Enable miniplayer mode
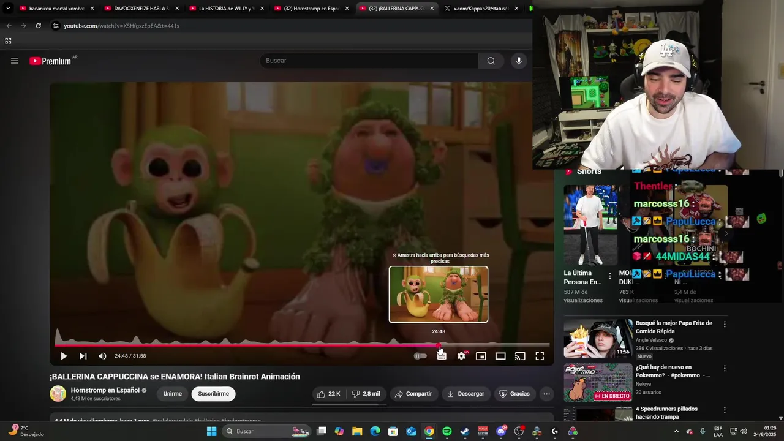784x441 pixels. click(481, 356)
